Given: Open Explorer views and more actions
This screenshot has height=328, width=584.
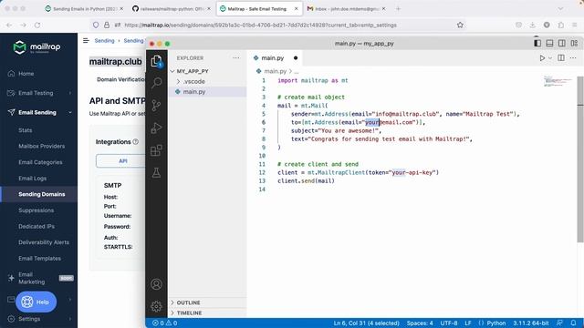Looking at the screenshot, I should click(x=236, y=58).
